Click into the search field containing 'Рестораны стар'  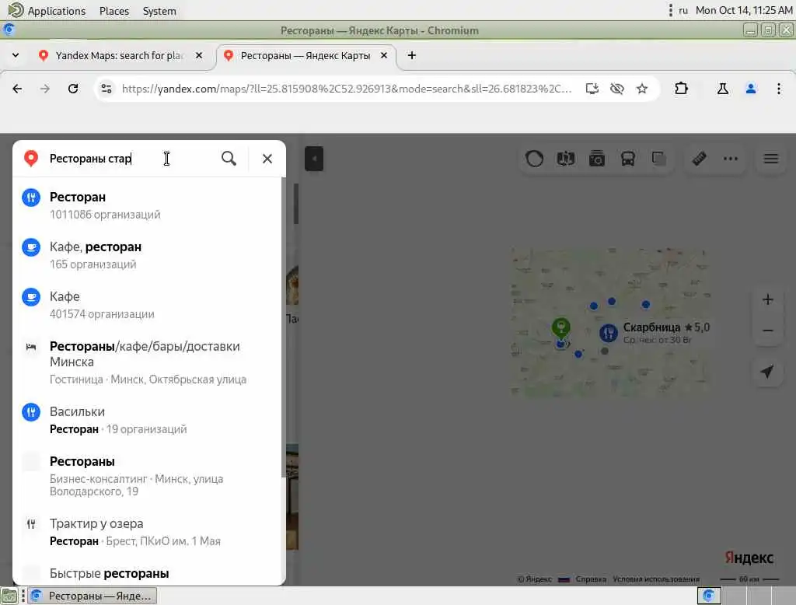click(x=132, y=159)
